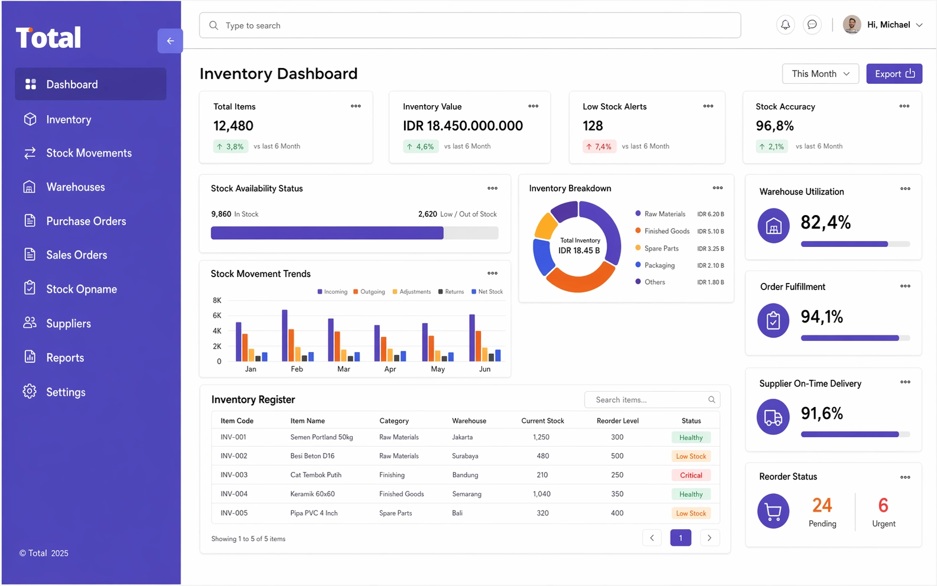
Task: Expand the This Month period dropdown
Action: click(821, 74)
